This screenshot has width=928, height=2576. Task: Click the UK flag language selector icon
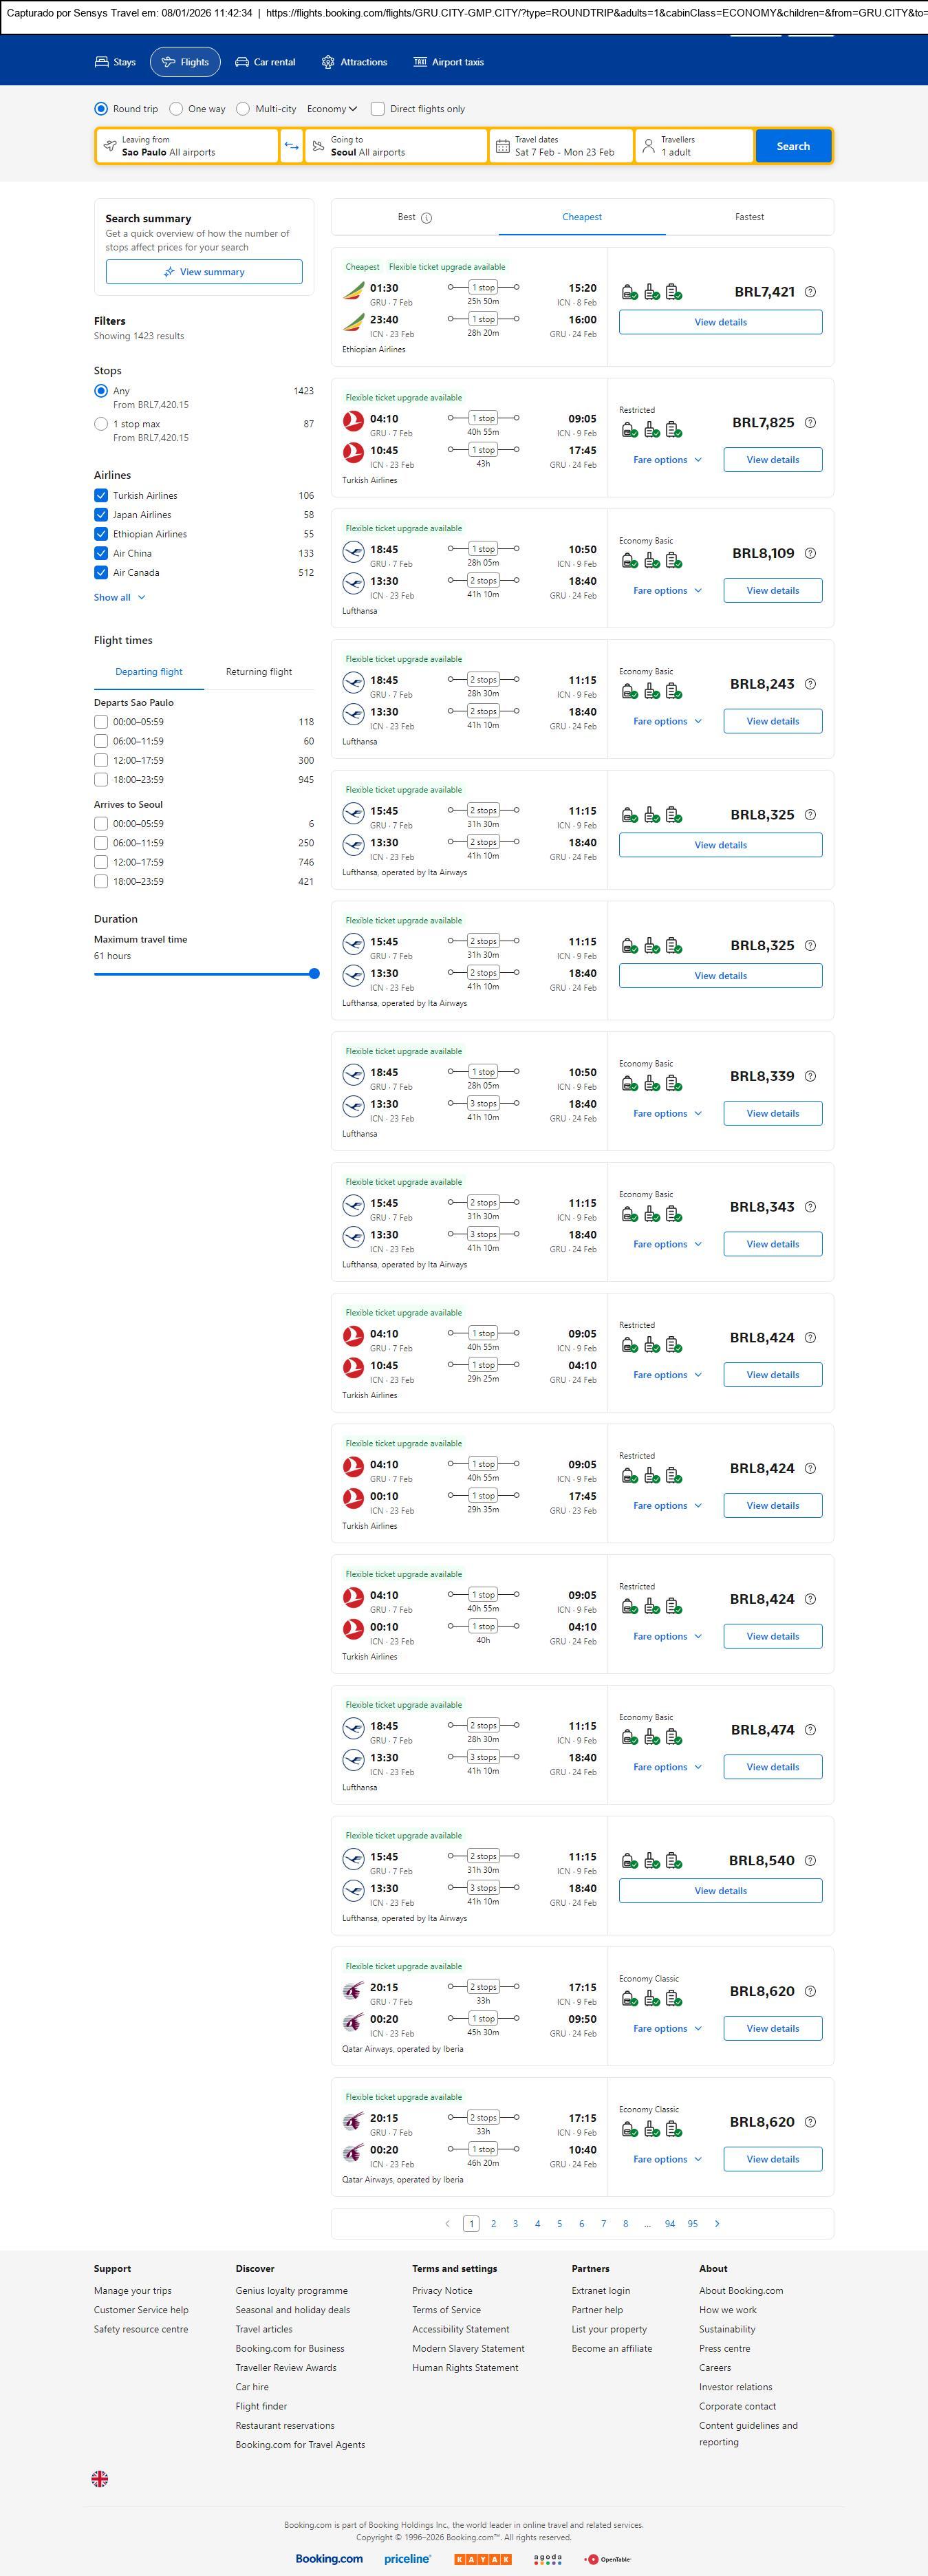[100, 2478]
